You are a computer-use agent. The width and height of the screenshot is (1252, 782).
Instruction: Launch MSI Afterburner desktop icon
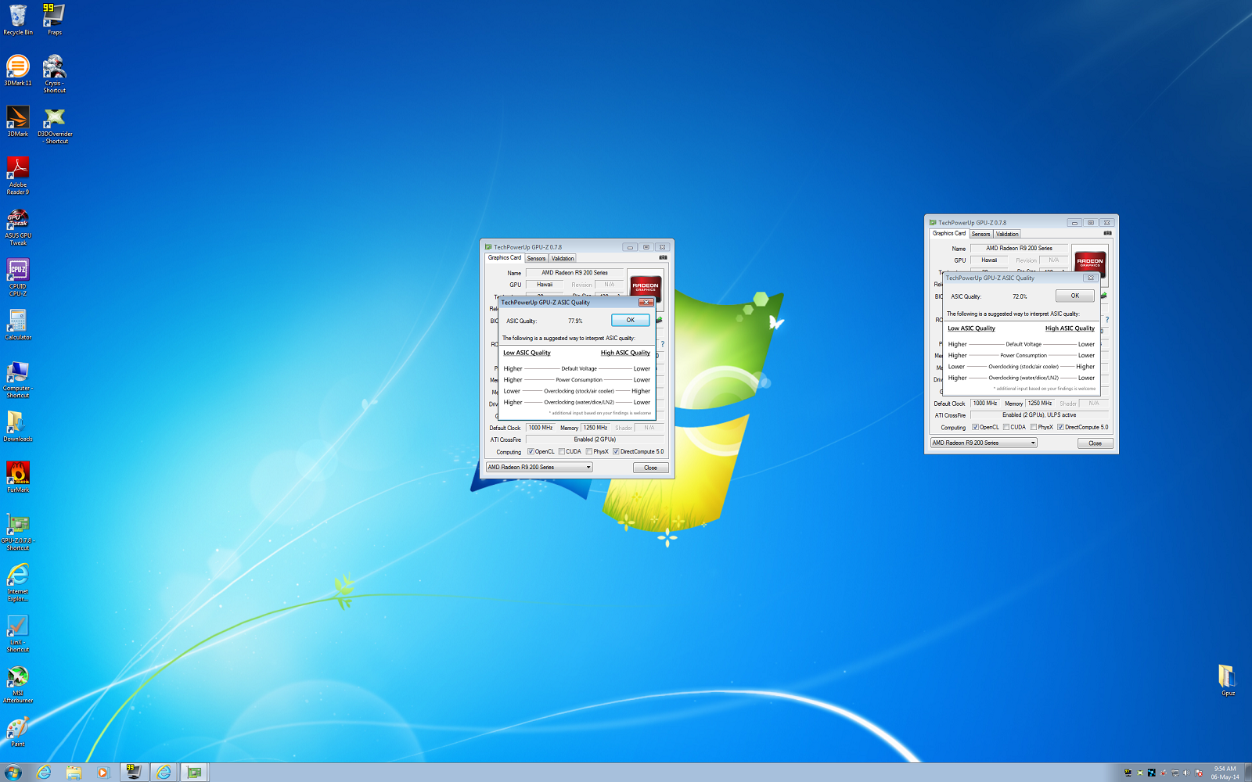pos(17,684)
